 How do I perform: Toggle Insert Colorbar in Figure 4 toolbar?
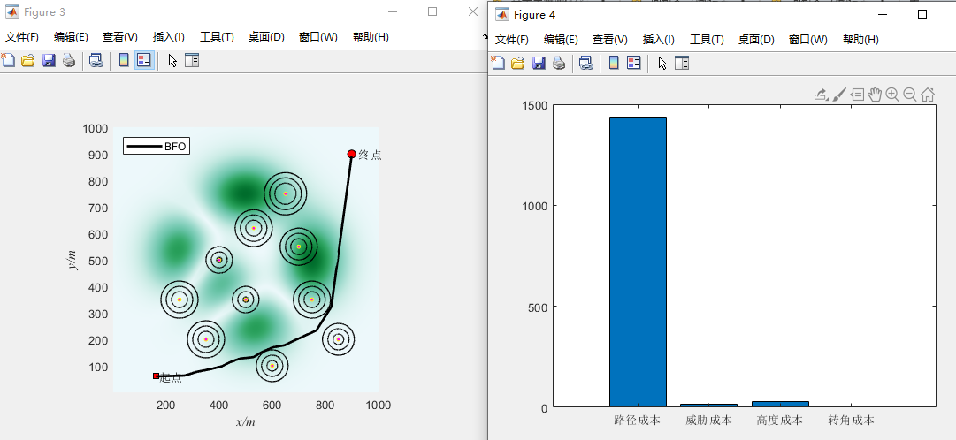click(614, 63)
